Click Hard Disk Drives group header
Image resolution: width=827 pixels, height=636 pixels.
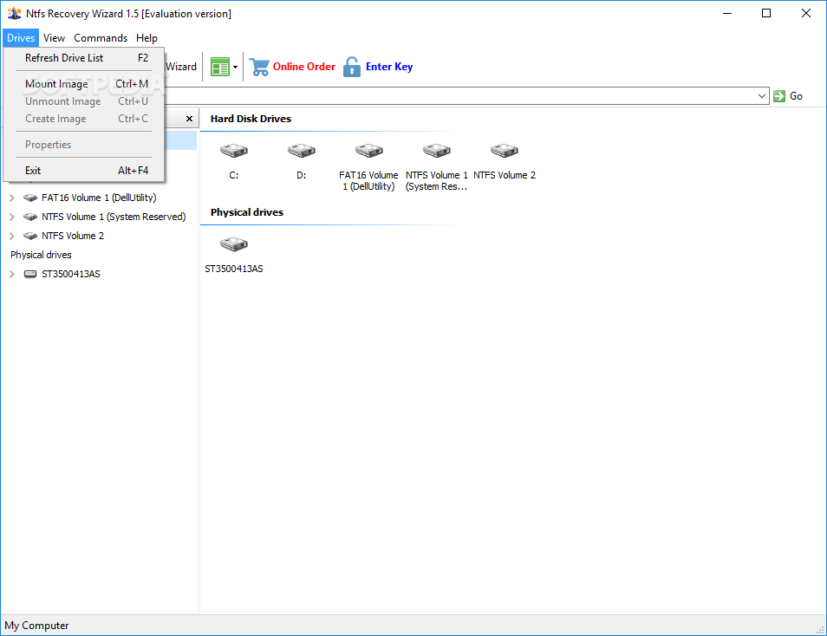coord(251,119)
